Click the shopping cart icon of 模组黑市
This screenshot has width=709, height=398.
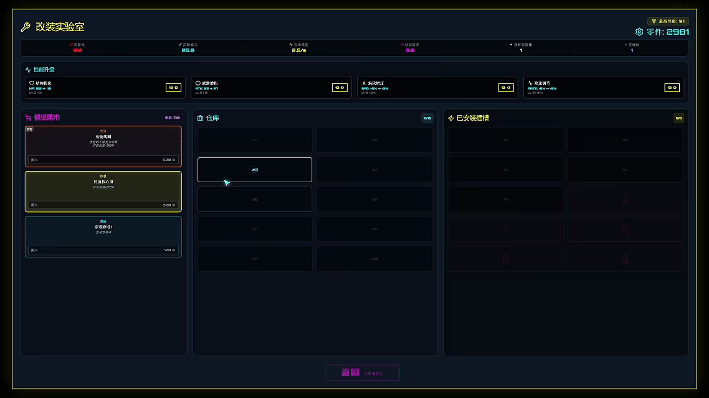(28, 118)
